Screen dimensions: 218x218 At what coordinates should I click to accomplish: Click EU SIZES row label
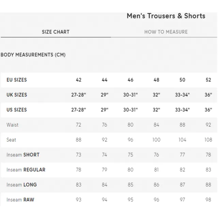pos(17,80)
